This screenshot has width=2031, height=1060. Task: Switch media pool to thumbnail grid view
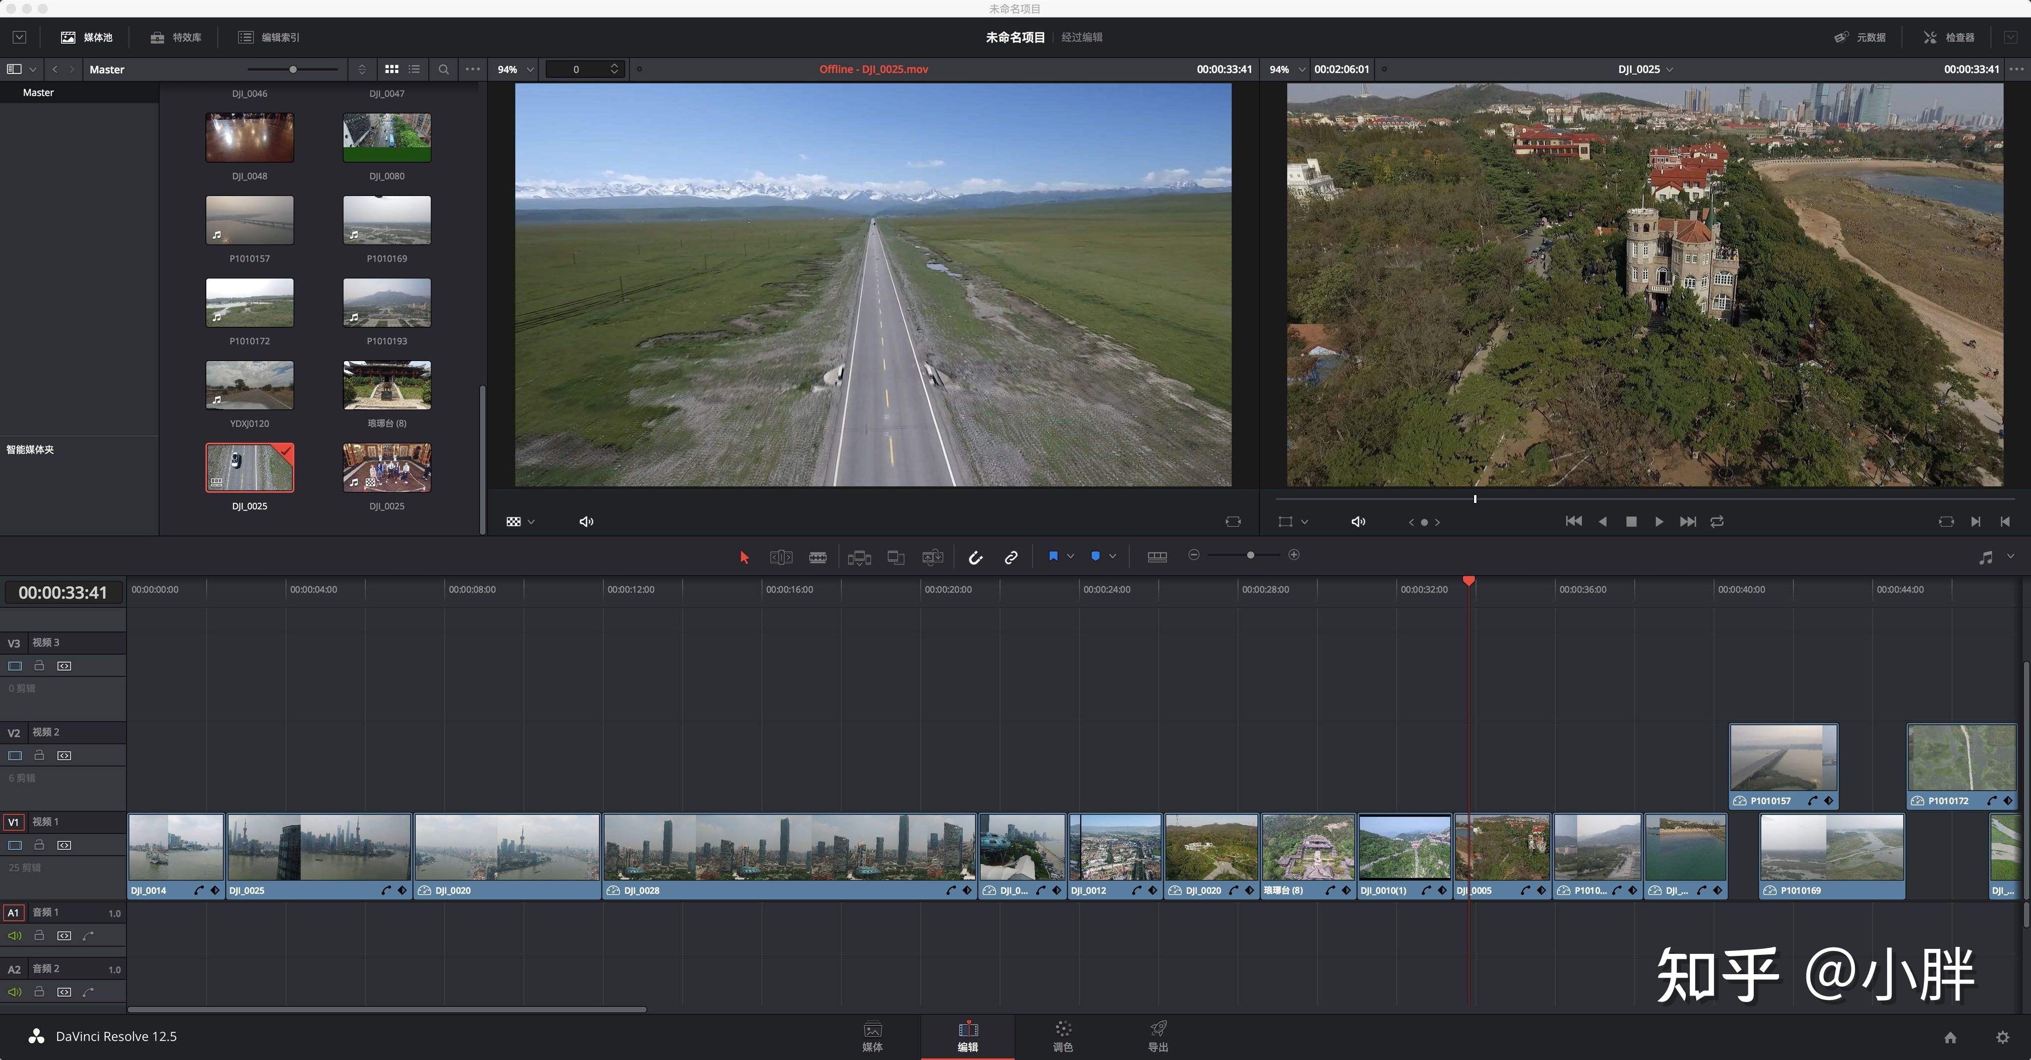[x=392, y=69]
